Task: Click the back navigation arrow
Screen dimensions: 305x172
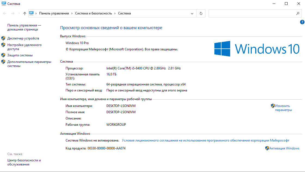Action: [5, 13]
